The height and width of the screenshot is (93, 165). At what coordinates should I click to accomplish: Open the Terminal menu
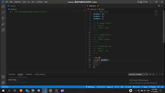pos(39,2)
